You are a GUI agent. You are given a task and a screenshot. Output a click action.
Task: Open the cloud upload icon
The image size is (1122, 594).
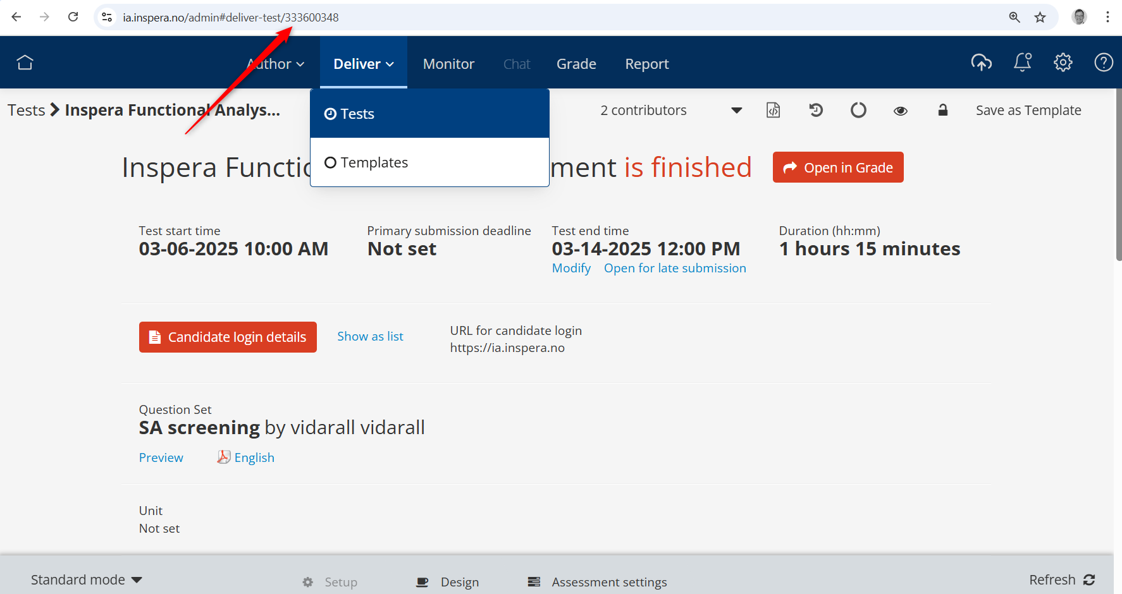click(x=981, y=63)
